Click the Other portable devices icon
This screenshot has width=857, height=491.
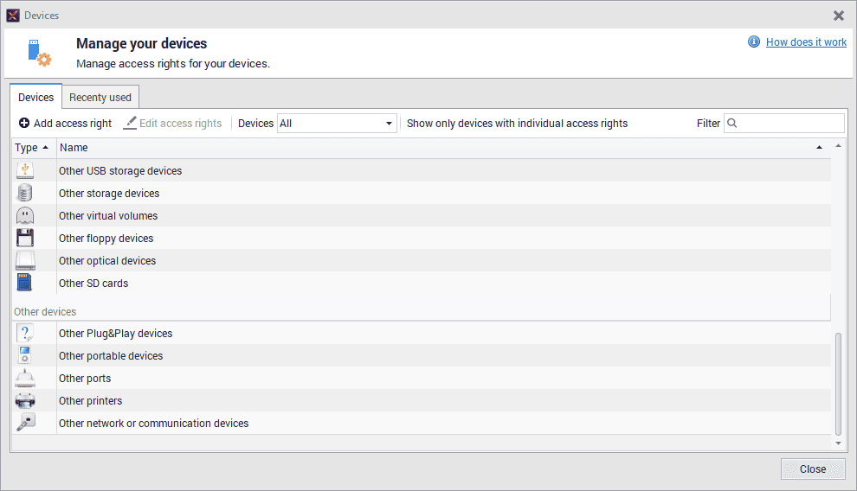[25, 356]
